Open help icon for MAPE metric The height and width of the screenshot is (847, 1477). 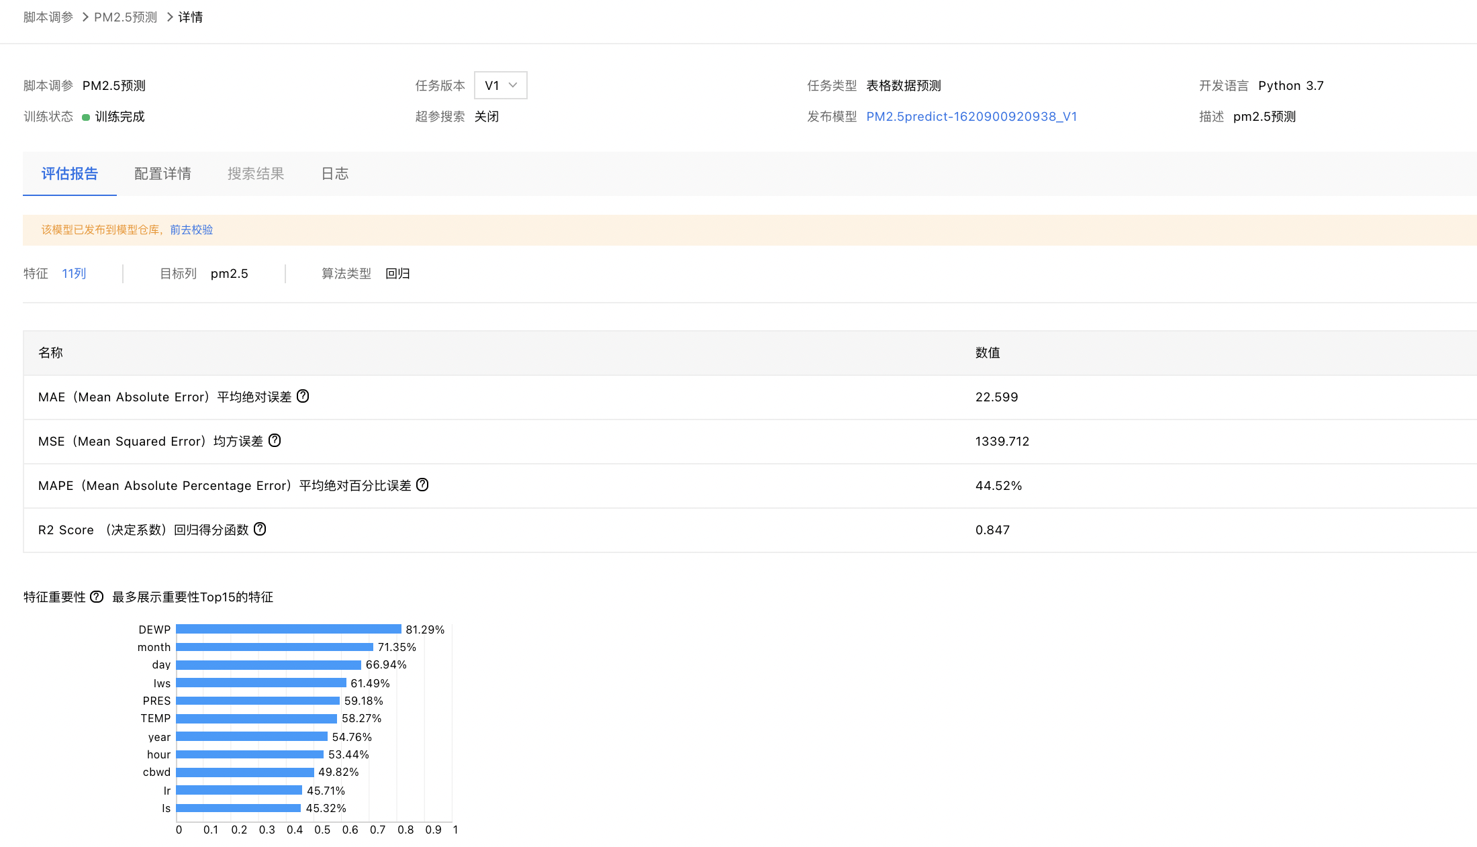tap(422, 485)
